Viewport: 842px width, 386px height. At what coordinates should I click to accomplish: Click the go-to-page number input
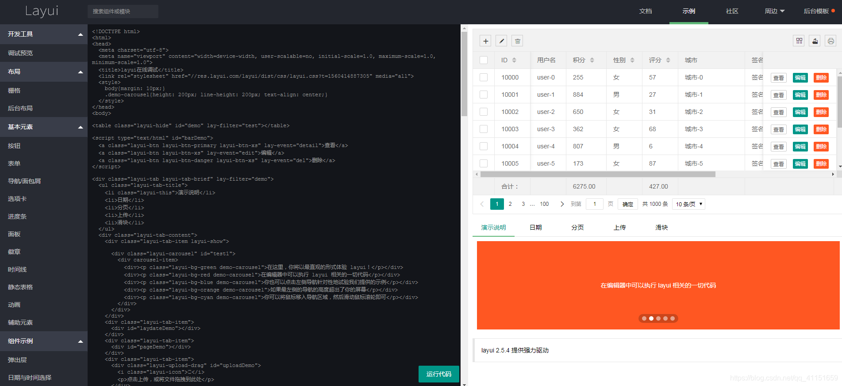click(595, 204)
